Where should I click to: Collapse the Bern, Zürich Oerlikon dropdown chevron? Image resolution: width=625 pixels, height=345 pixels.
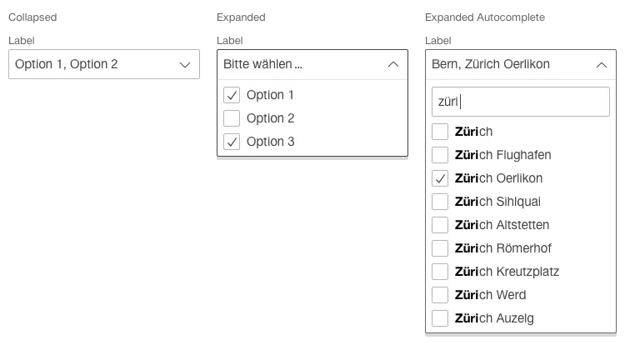click(602, 64)
